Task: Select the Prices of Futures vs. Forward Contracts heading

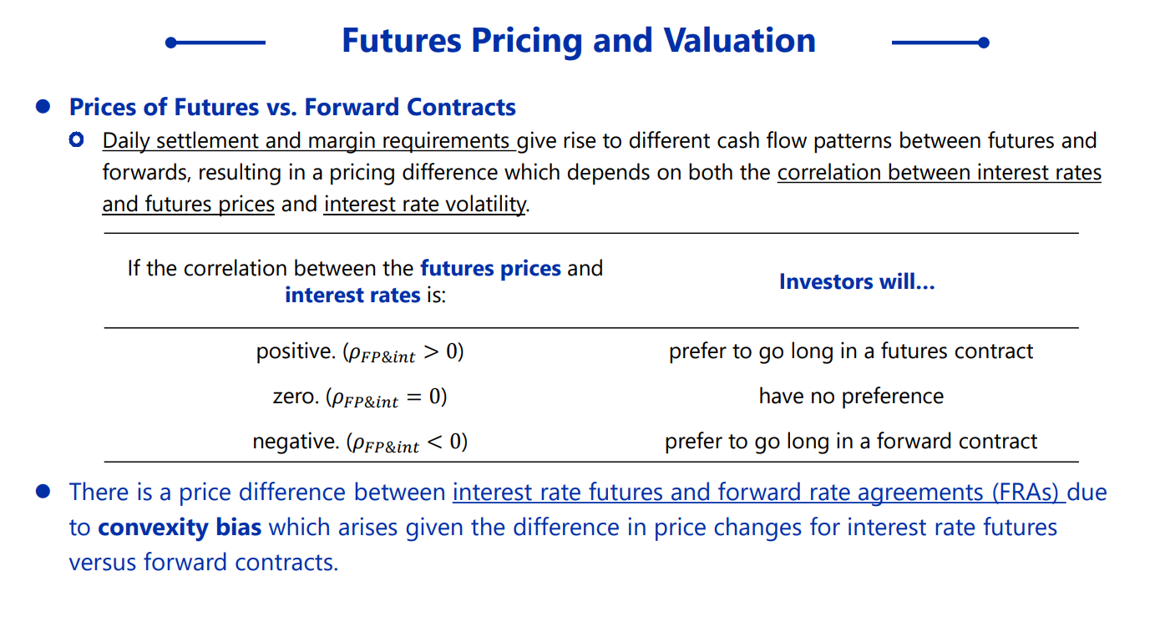Action: (292, 108)
